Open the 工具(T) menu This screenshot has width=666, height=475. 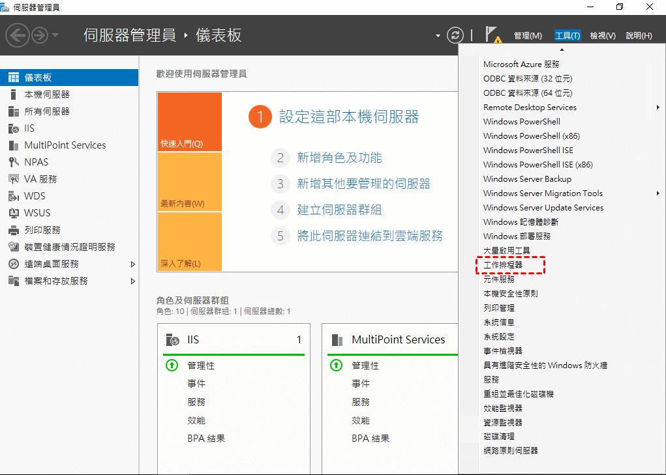[568, 36]
